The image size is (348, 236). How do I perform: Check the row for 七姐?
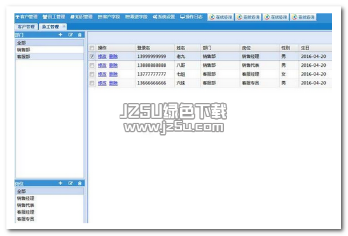pyautogui.click(x=92, y=74)
